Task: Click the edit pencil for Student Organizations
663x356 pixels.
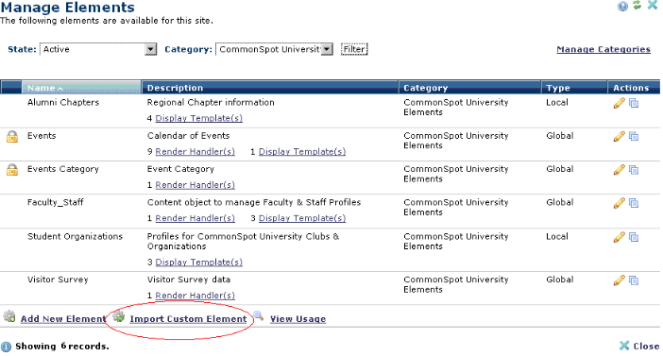Action: tap(619, 237)
